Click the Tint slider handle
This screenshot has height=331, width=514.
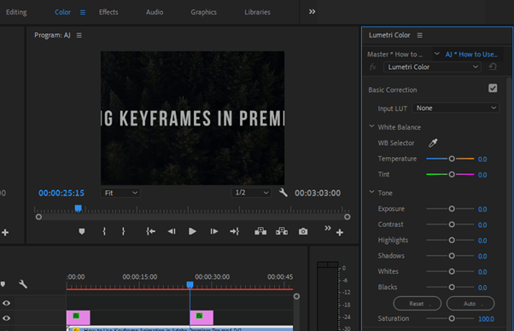452,175
